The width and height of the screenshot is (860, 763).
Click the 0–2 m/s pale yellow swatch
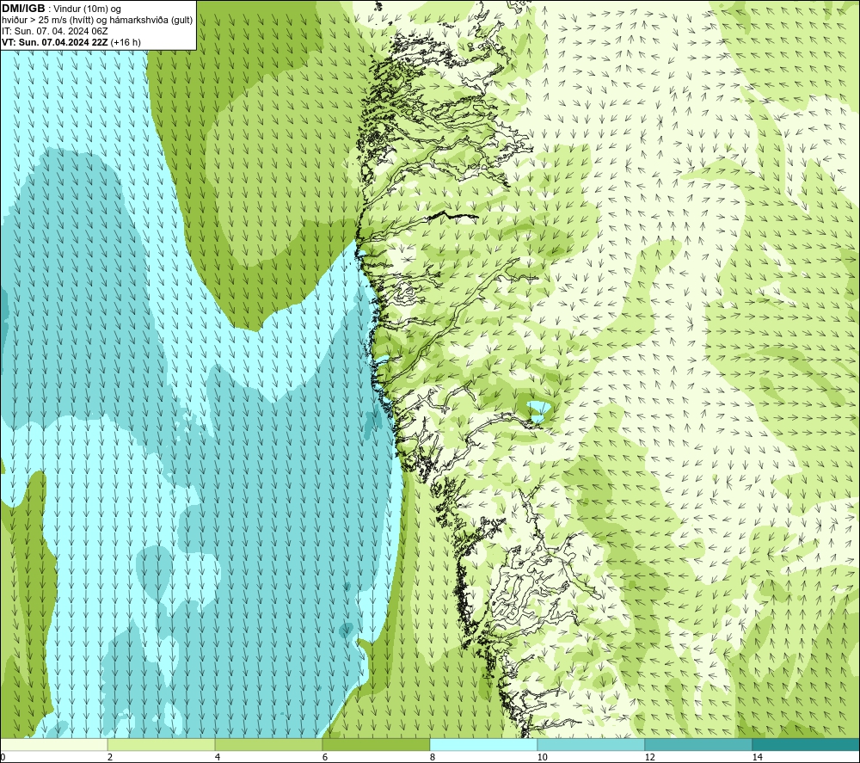pos(53,744)
